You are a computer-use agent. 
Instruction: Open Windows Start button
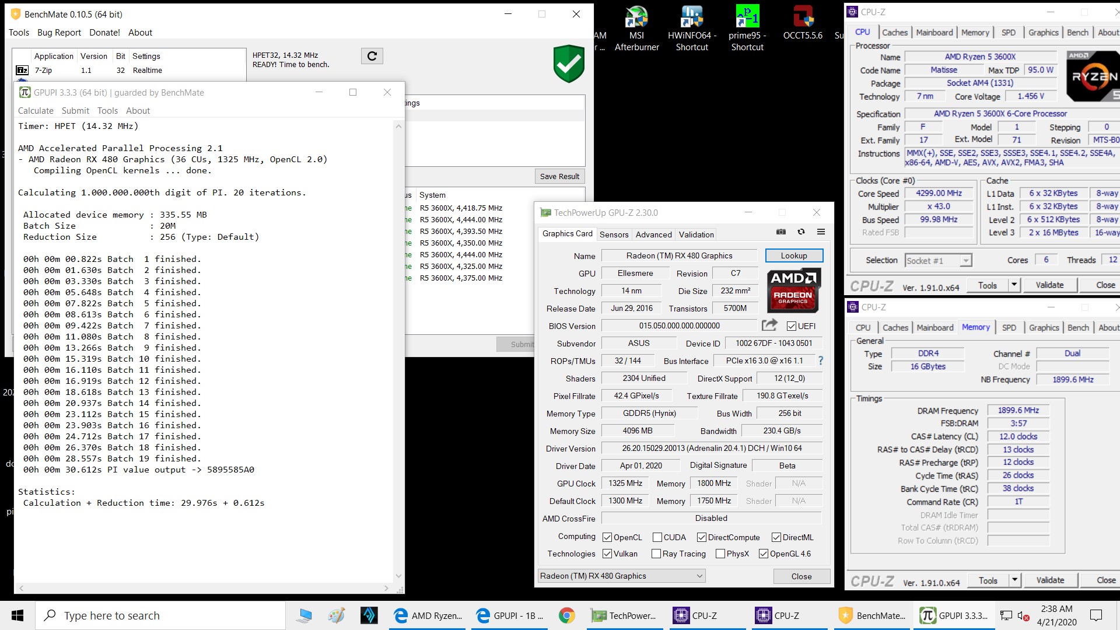tap(17, 615)
